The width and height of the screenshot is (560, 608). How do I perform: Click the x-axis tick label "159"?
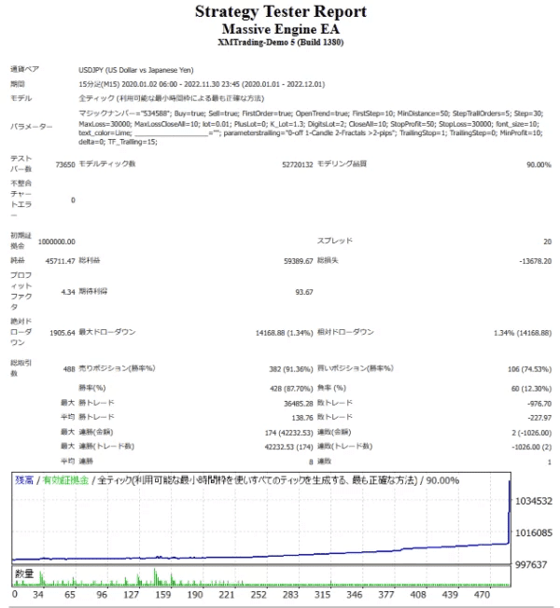click(162, 595)
